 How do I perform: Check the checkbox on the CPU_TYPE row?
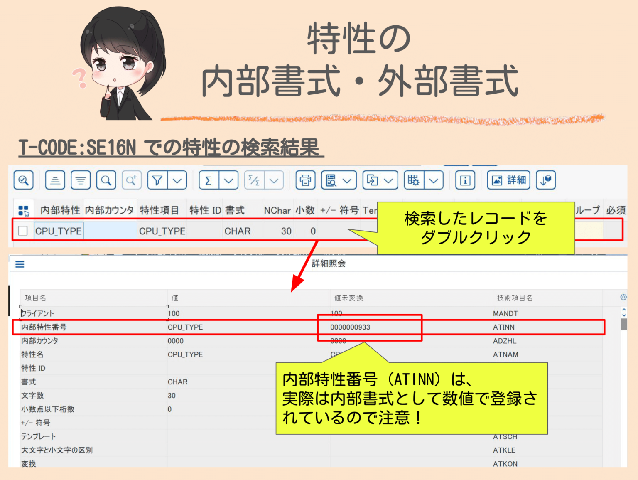click(x=23, y=231)
